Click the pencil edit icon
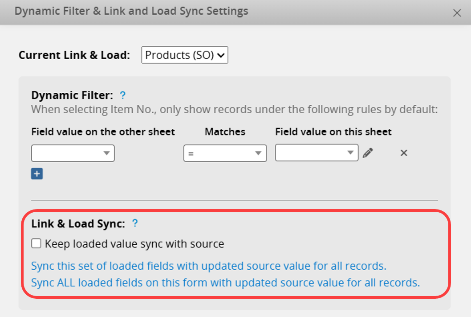 tap(367, 153)
